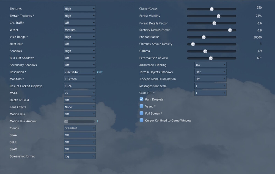Enable Vsync
Image resolution: width=275 pixels, height=174 pixels.
[x=141, y=106]
